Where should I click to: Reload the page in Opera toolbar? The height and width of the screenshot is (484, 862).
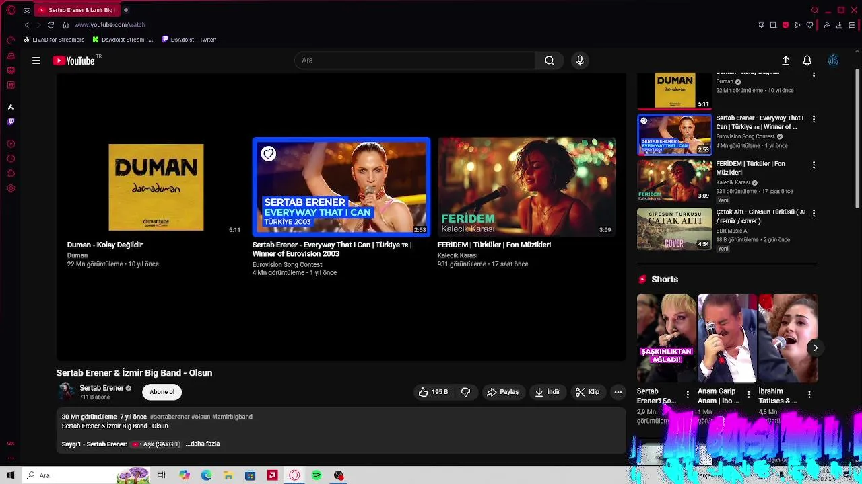pos(51,25)
